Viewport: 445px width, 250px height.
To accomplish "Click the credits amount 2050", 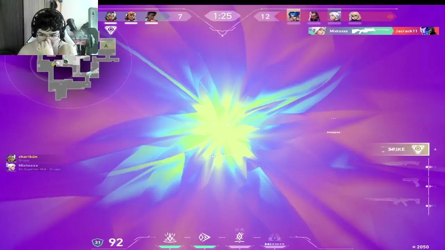I will (423, 247).
